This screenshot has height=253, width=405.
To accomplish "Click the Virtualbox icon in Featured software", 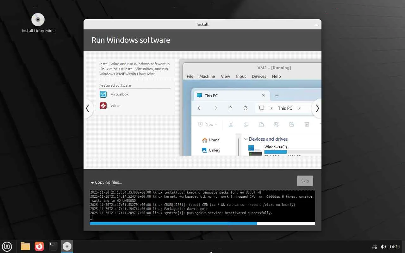I will 103,94.
